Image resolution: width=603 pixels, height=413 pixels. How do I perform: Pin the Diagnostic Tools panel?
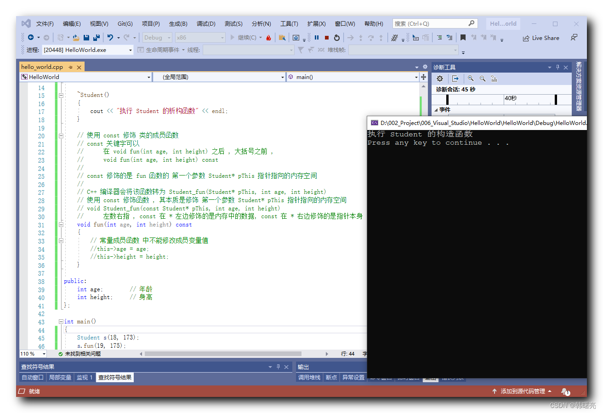click(558, 67)
